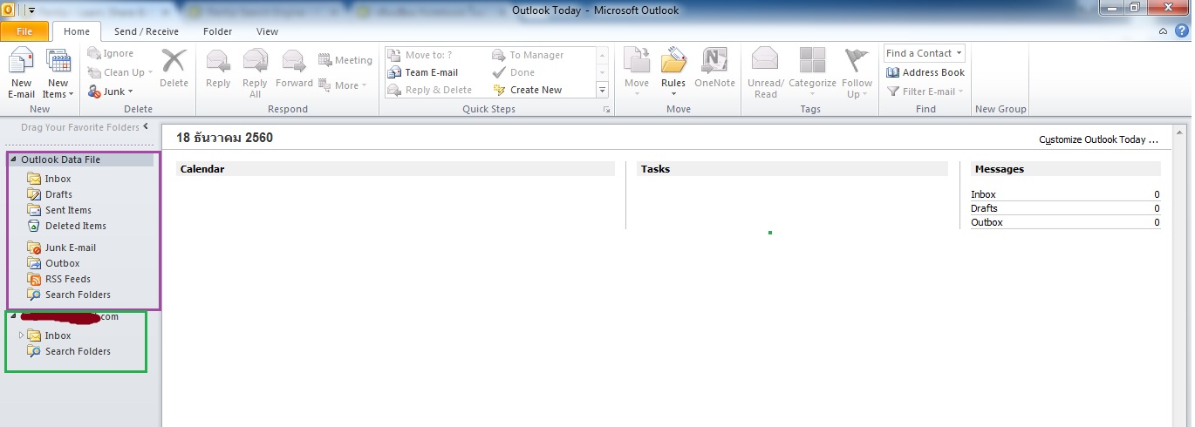
Task: Open the Outbox folder
Action: click(62, 263)
